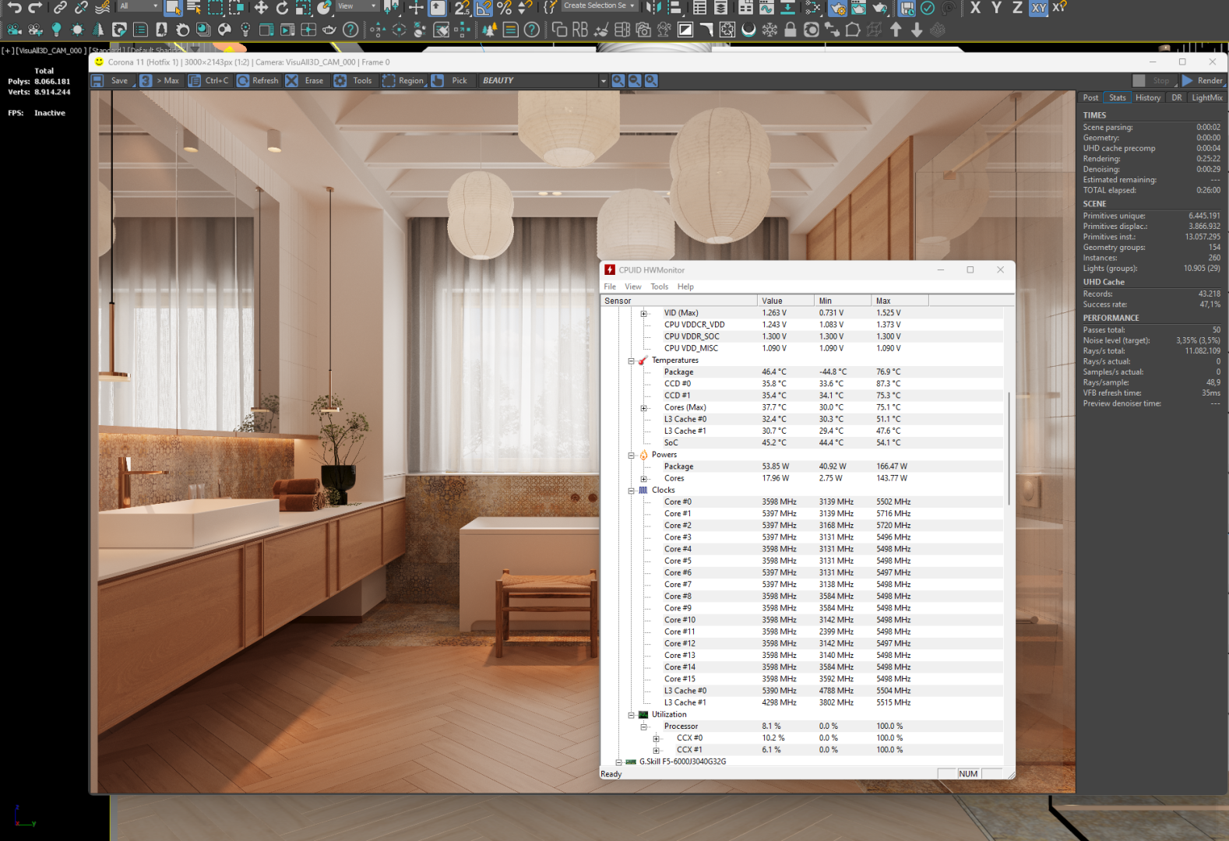Click the Refresh button in frame buffer
Screen dimensions: 1229x841
(244, 81)
